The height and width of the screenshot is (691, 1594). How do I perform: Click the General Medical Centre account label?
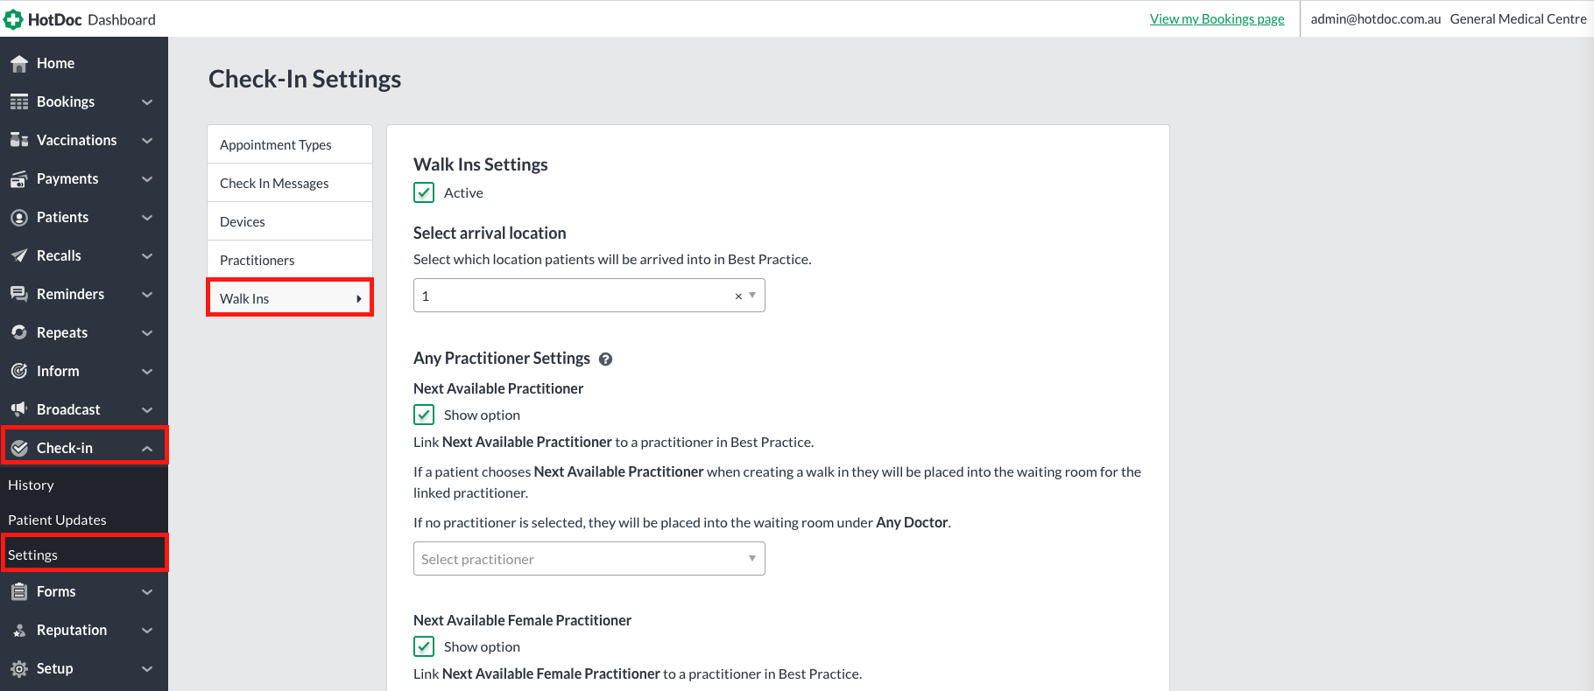[x=1519, y=19]
